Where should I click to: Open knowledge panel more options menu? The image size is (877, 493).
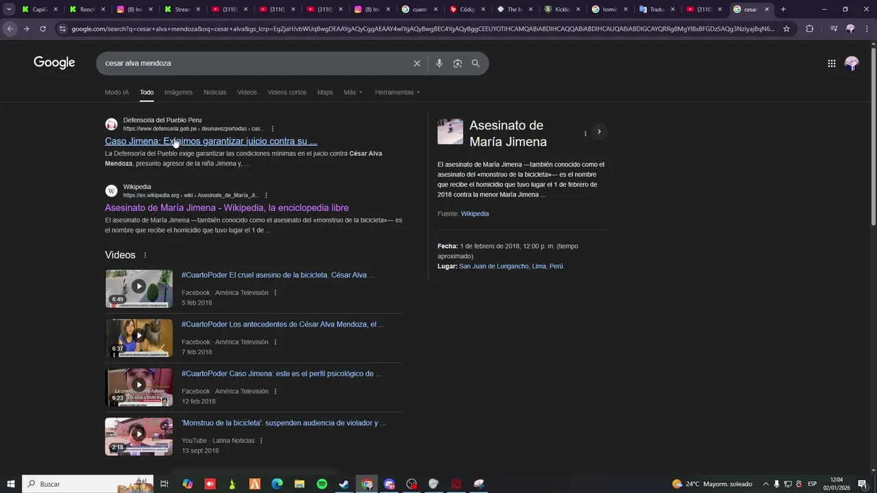pyautogui.click(x=585, y=134)
